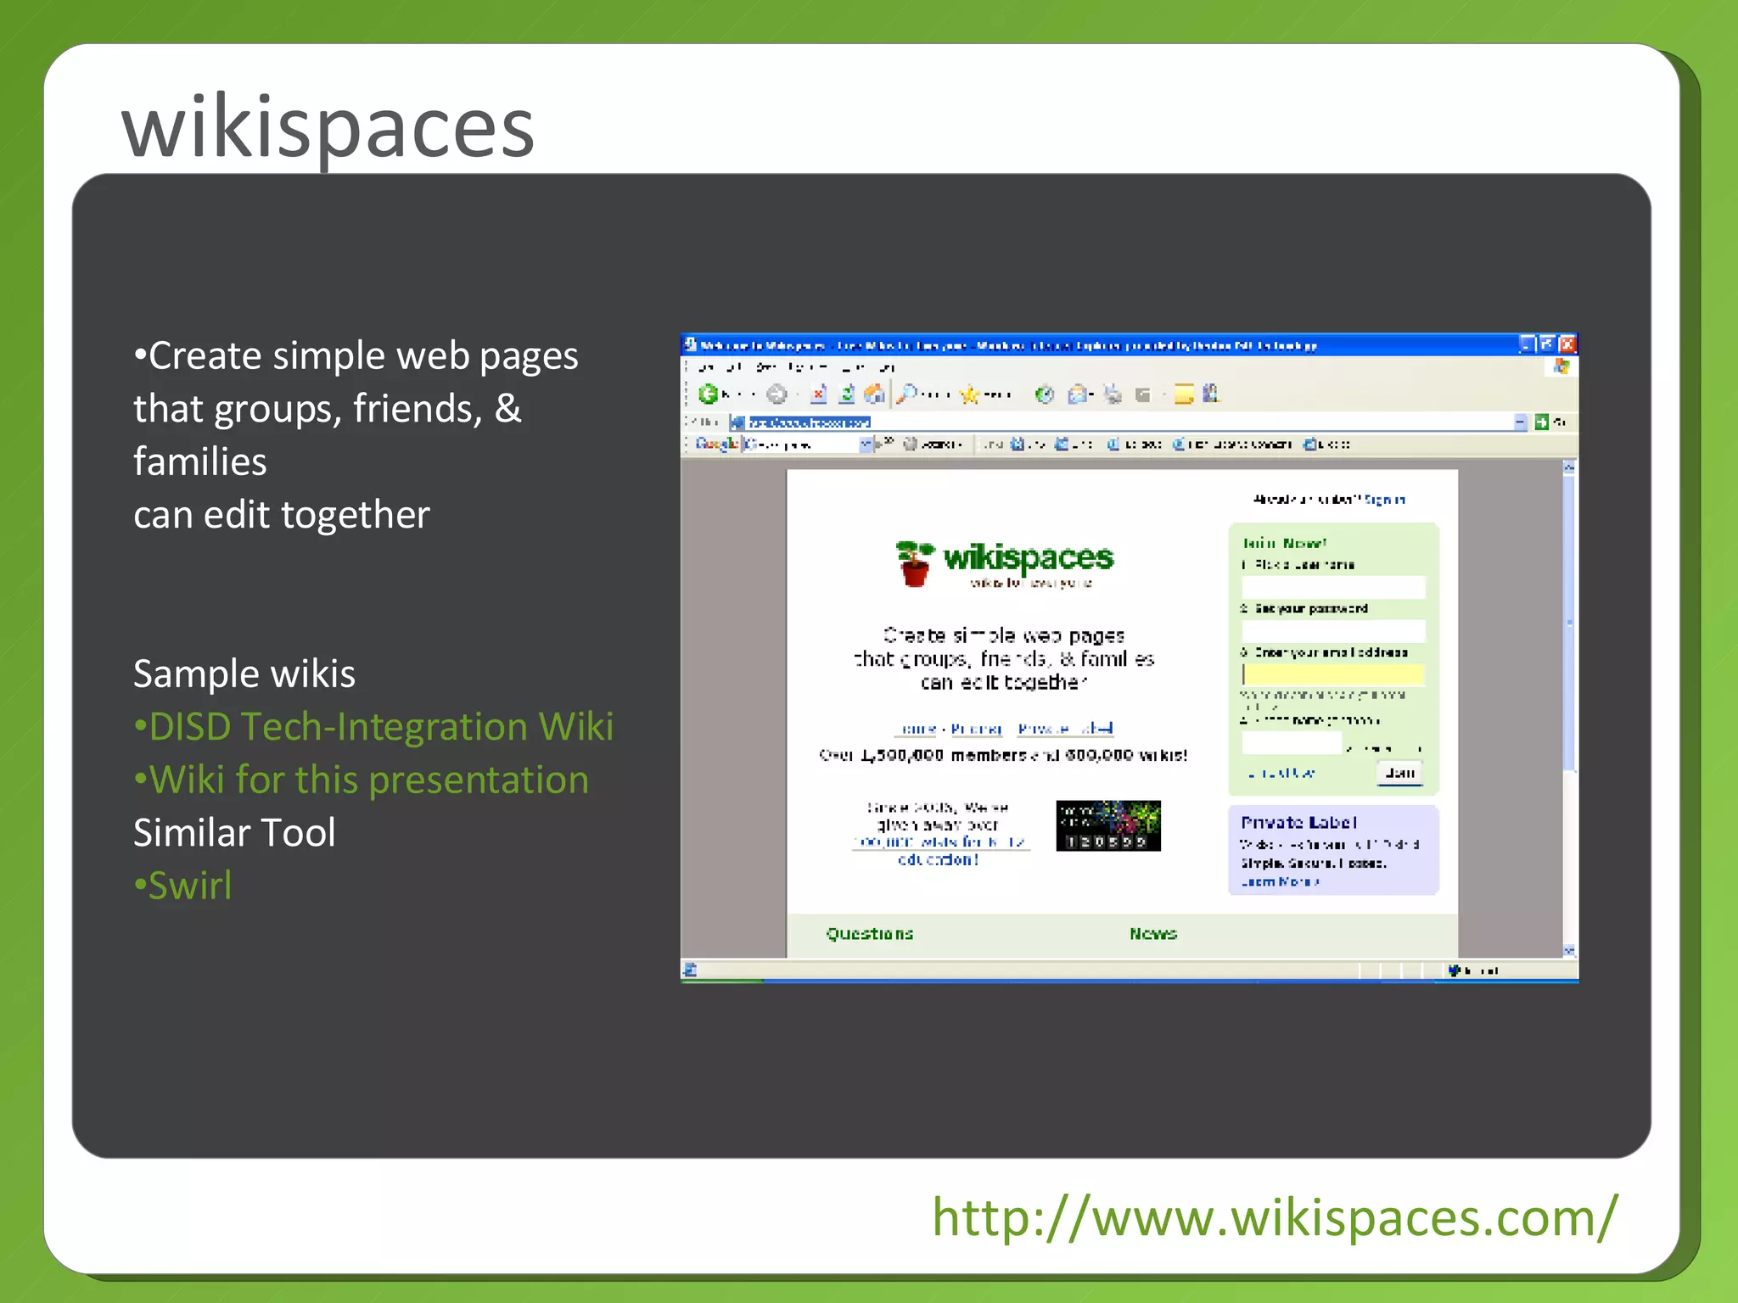Click the 'Private Label' heading in the purple box

pyautogui.click(x=1298, y=822)
